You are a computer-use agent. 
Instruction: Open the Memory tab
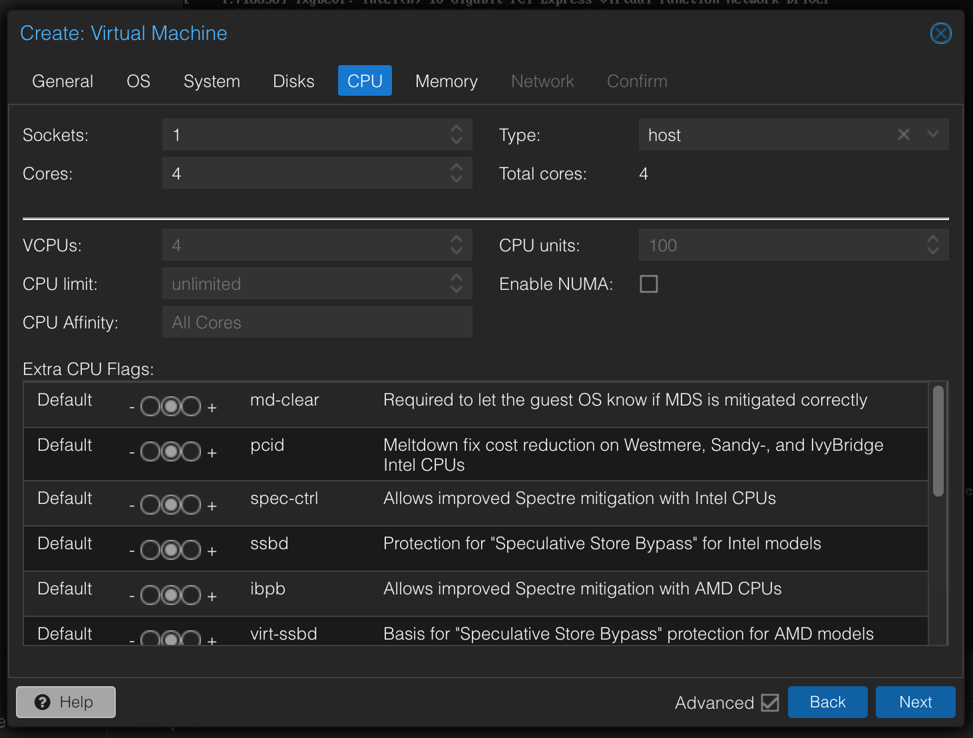point(447,81)
